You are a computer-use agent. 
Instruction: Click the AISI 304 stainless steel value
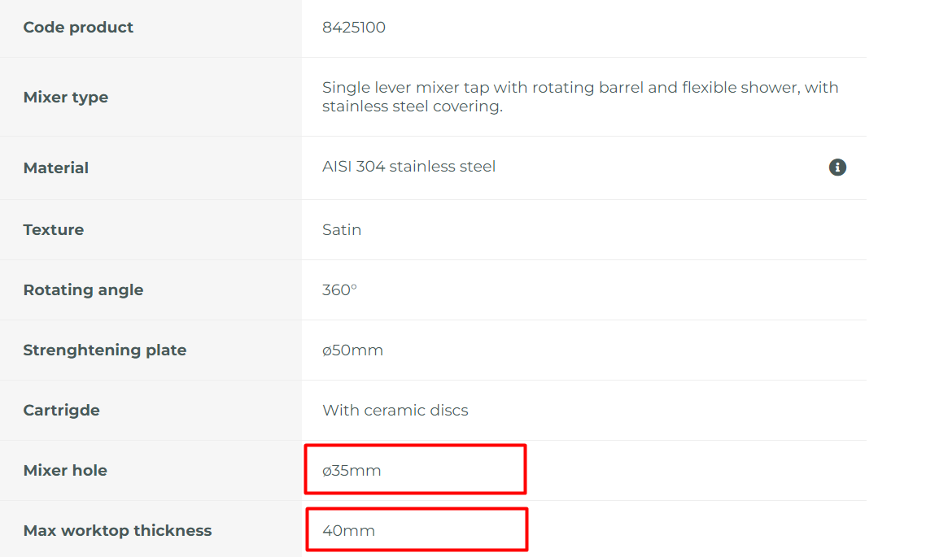click(408, 167)
